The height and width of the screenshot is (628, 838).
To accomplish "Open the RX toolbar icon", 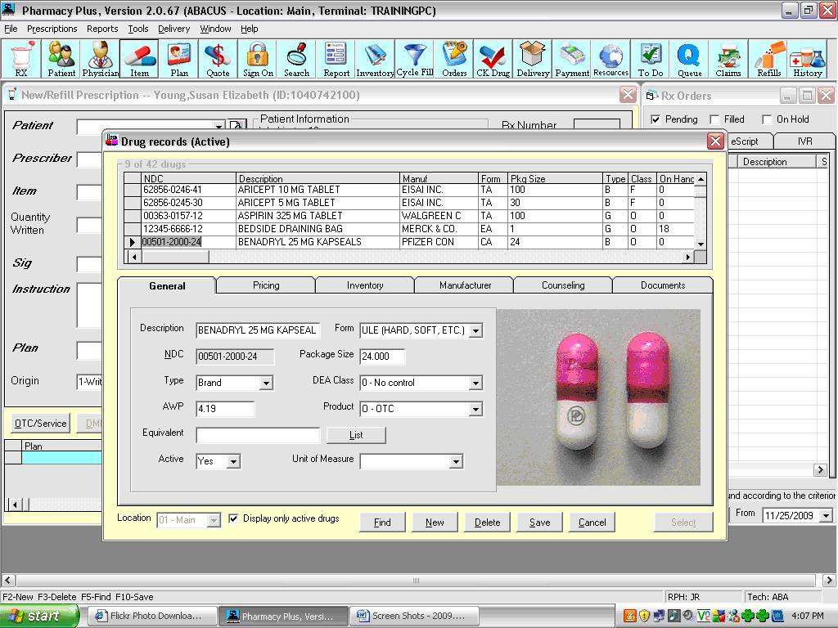I will (x=20, y=59).
